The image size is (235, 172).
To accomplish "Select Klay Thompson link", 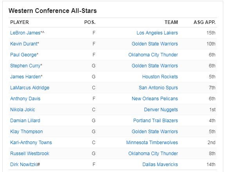I will click(x=26, y=132).
